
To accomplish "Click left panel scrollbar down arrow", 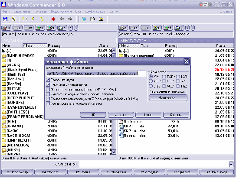I will (x=114, y=152).
